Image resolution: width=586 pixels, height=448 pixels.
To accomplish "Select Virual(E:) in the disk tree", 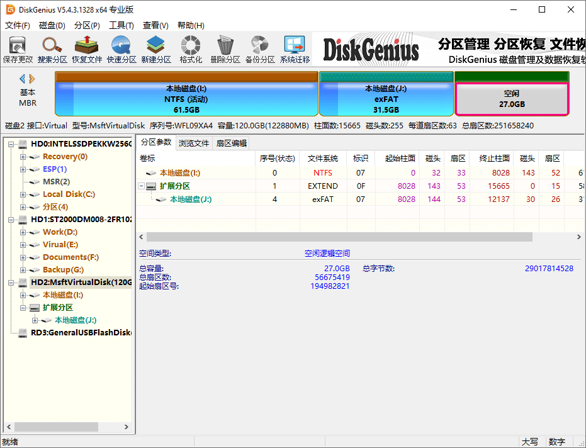I will pyautogui.click(x=60, y=245).
